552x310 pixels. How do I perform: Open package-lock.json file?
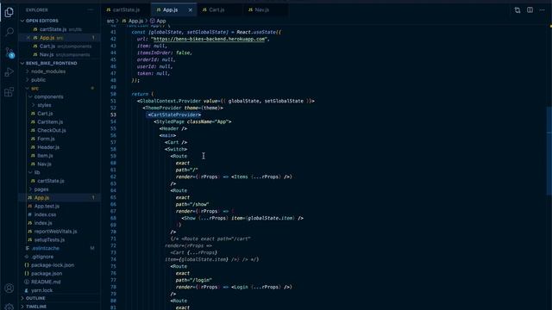click(x=53, y=265)
